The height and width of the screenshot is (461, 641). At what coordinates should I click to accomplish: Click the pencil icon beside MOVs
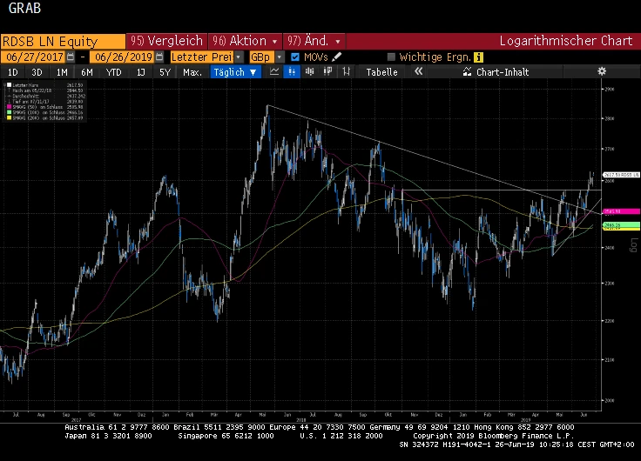point(338,57)
